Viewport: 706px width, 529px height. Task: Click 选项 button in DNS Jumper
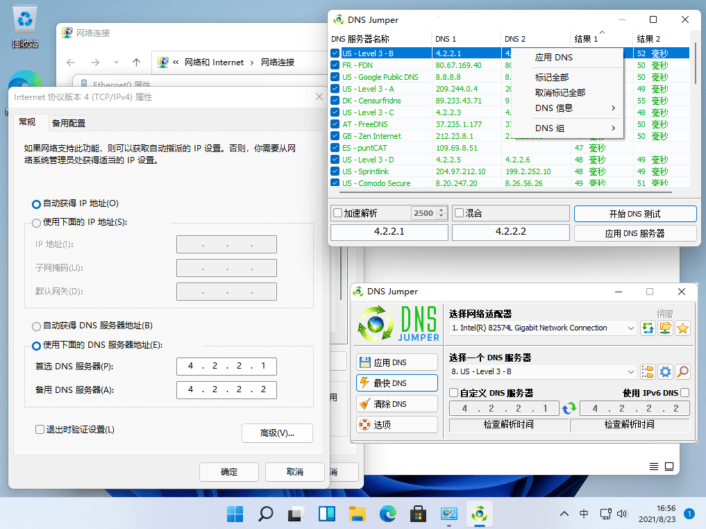(396, 425)
